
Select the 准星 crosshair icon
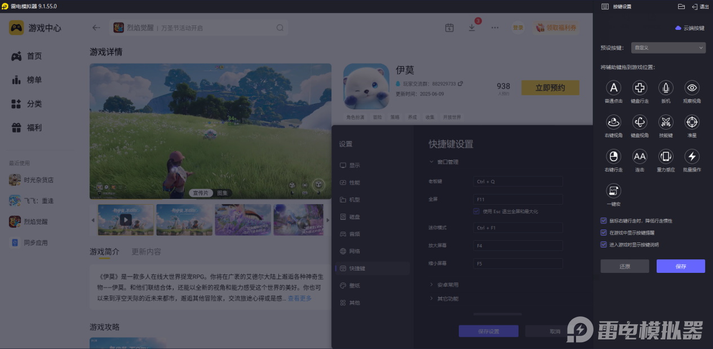pos(692,122)
